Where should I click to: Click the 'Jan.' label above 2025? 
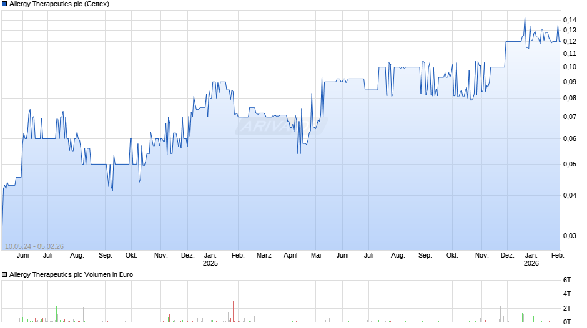(210, 256)
